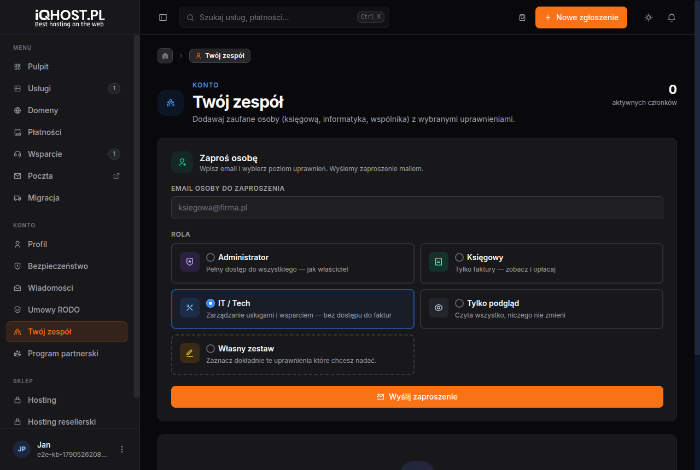Image resolution: width=700 pixels, height=470 pixels.
Task: Click the iQHOST.PL logo
Action: (69, 17)
